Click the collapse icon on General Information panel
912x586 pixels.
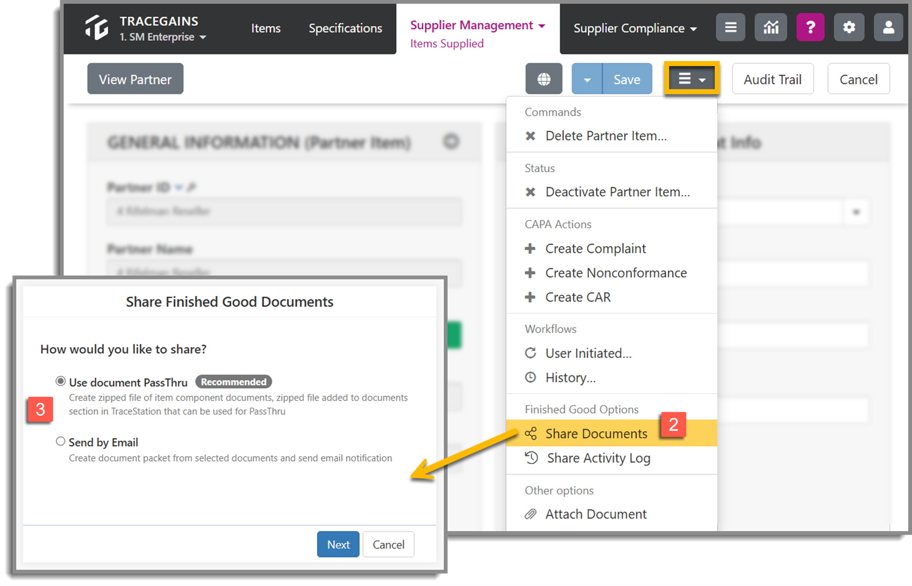[451, 141]
